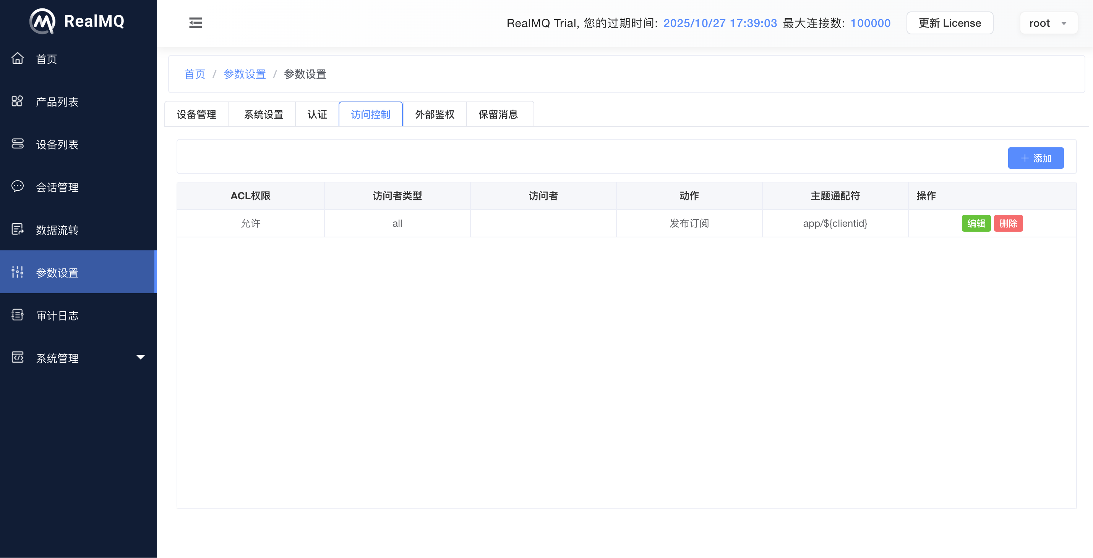Screen dimensions: 1093x558
Task: Click the 访问者 column header
Action: pyautogui.click(x=543, y=196)
